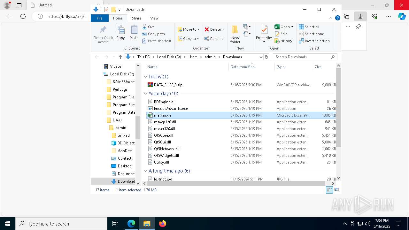This screenshot has height=230, width=409.
Task: Switch to the View ribbon tab
Action: coord(154,18)
